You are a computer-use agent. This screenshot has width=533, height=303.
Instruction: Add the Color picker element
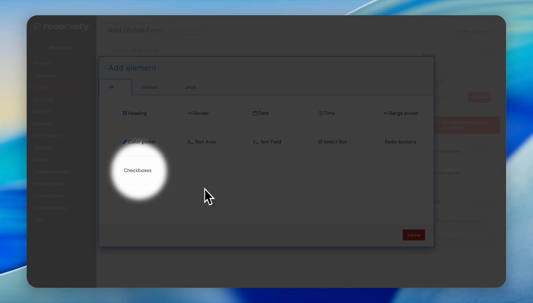pyautogui.click(x=139, y=142)
